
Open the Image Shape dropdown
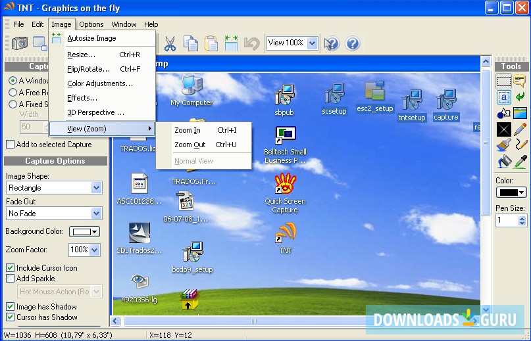[97, 188]
